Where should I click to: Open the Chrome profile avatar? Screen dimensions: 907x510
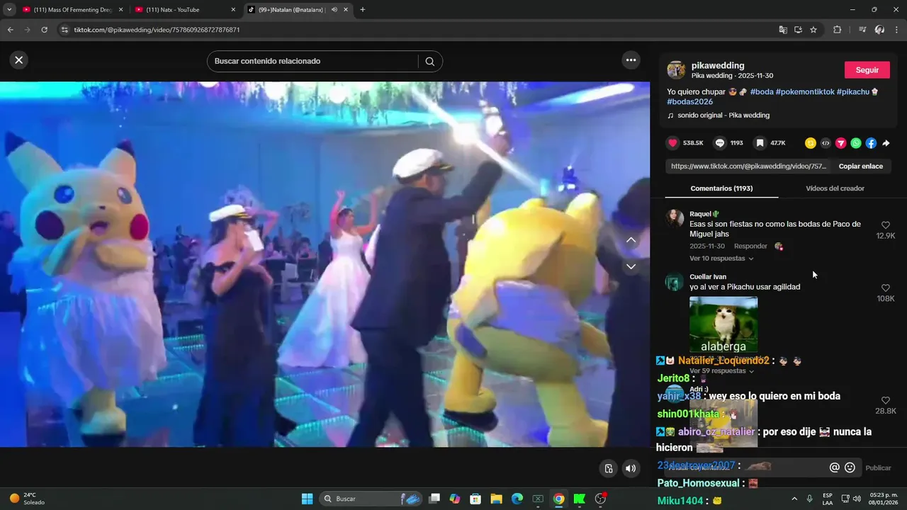tap(879, 30)
